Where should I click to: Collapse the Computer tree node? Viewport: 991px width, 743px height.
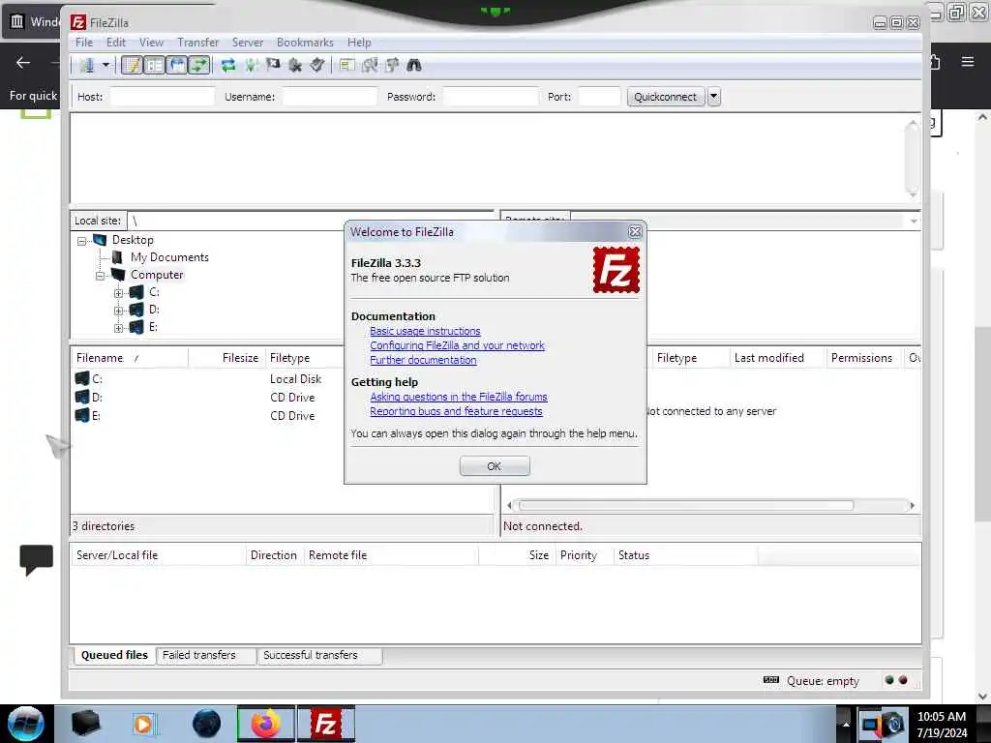tap(100, 276)
